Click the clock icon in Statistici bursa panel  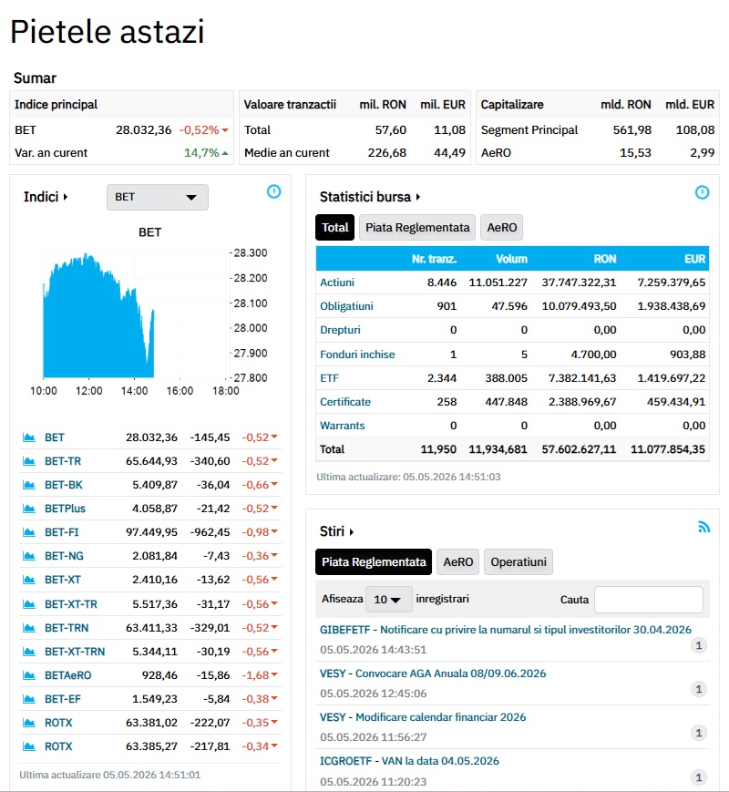pos(702,192)
